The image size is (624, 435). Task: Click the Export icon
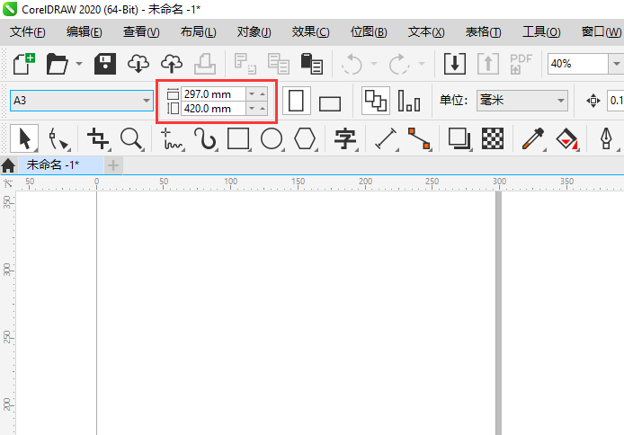(488, 64)
